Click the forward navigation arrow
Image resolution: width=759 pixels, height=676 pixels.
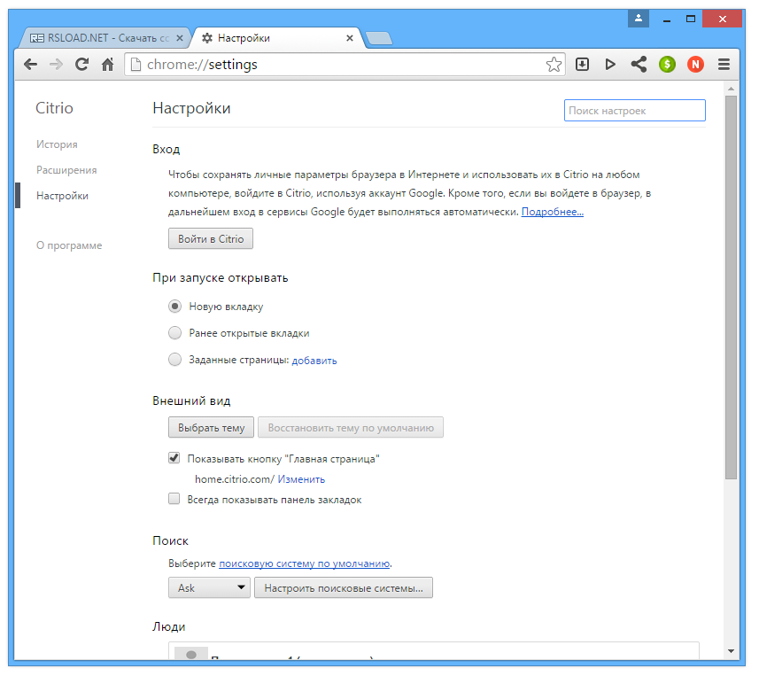tap(56, 64)
